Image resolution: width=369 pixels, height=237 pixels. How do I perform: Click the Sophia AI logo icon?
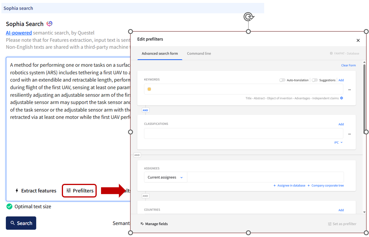[x=50, y=24]
